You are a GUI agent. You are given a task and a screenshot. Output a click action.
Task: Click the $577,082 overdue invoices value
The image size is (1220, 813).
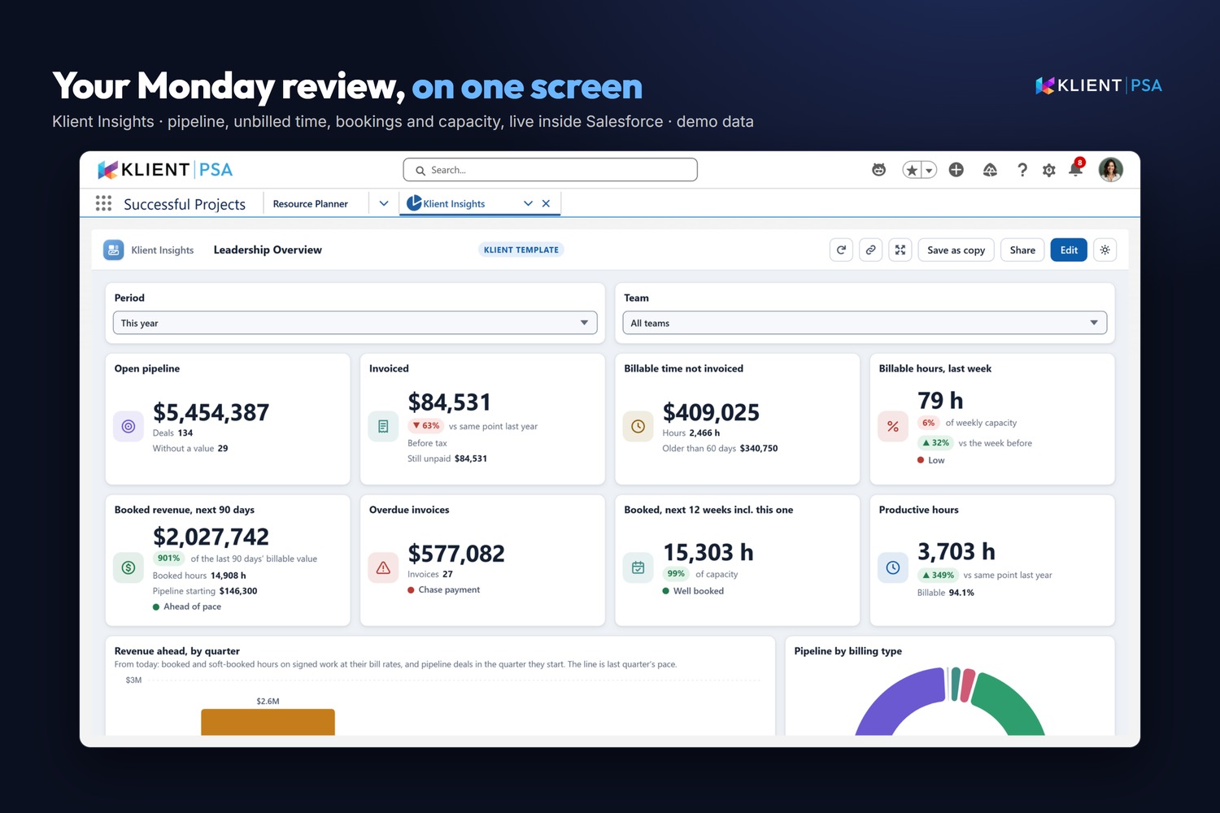tap(456, 554)
